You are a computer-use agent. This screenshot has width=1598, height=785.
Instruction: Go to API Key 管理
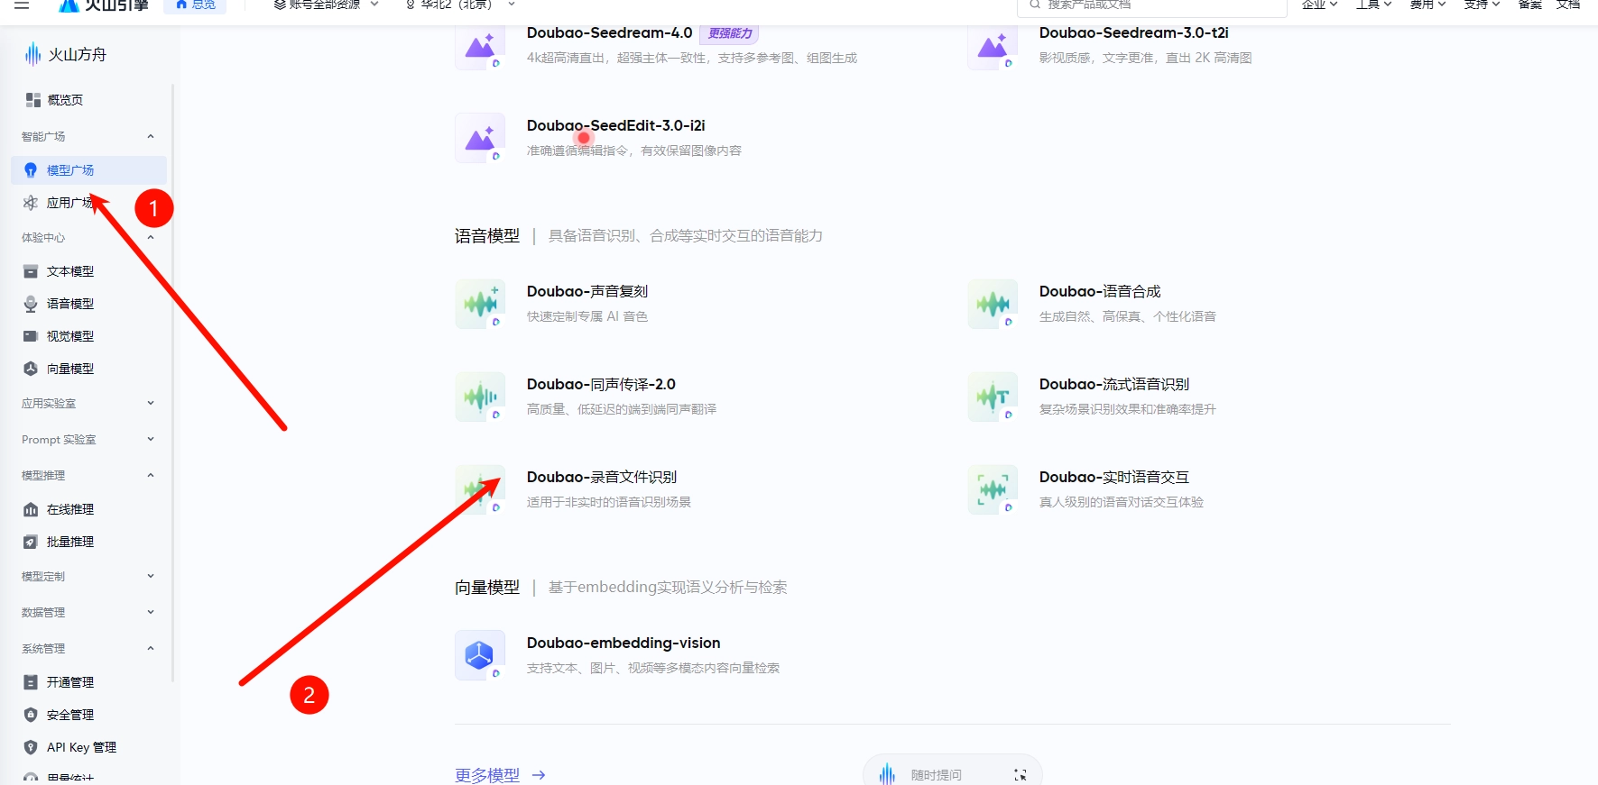pyautogui.click(x=81, y=747)
